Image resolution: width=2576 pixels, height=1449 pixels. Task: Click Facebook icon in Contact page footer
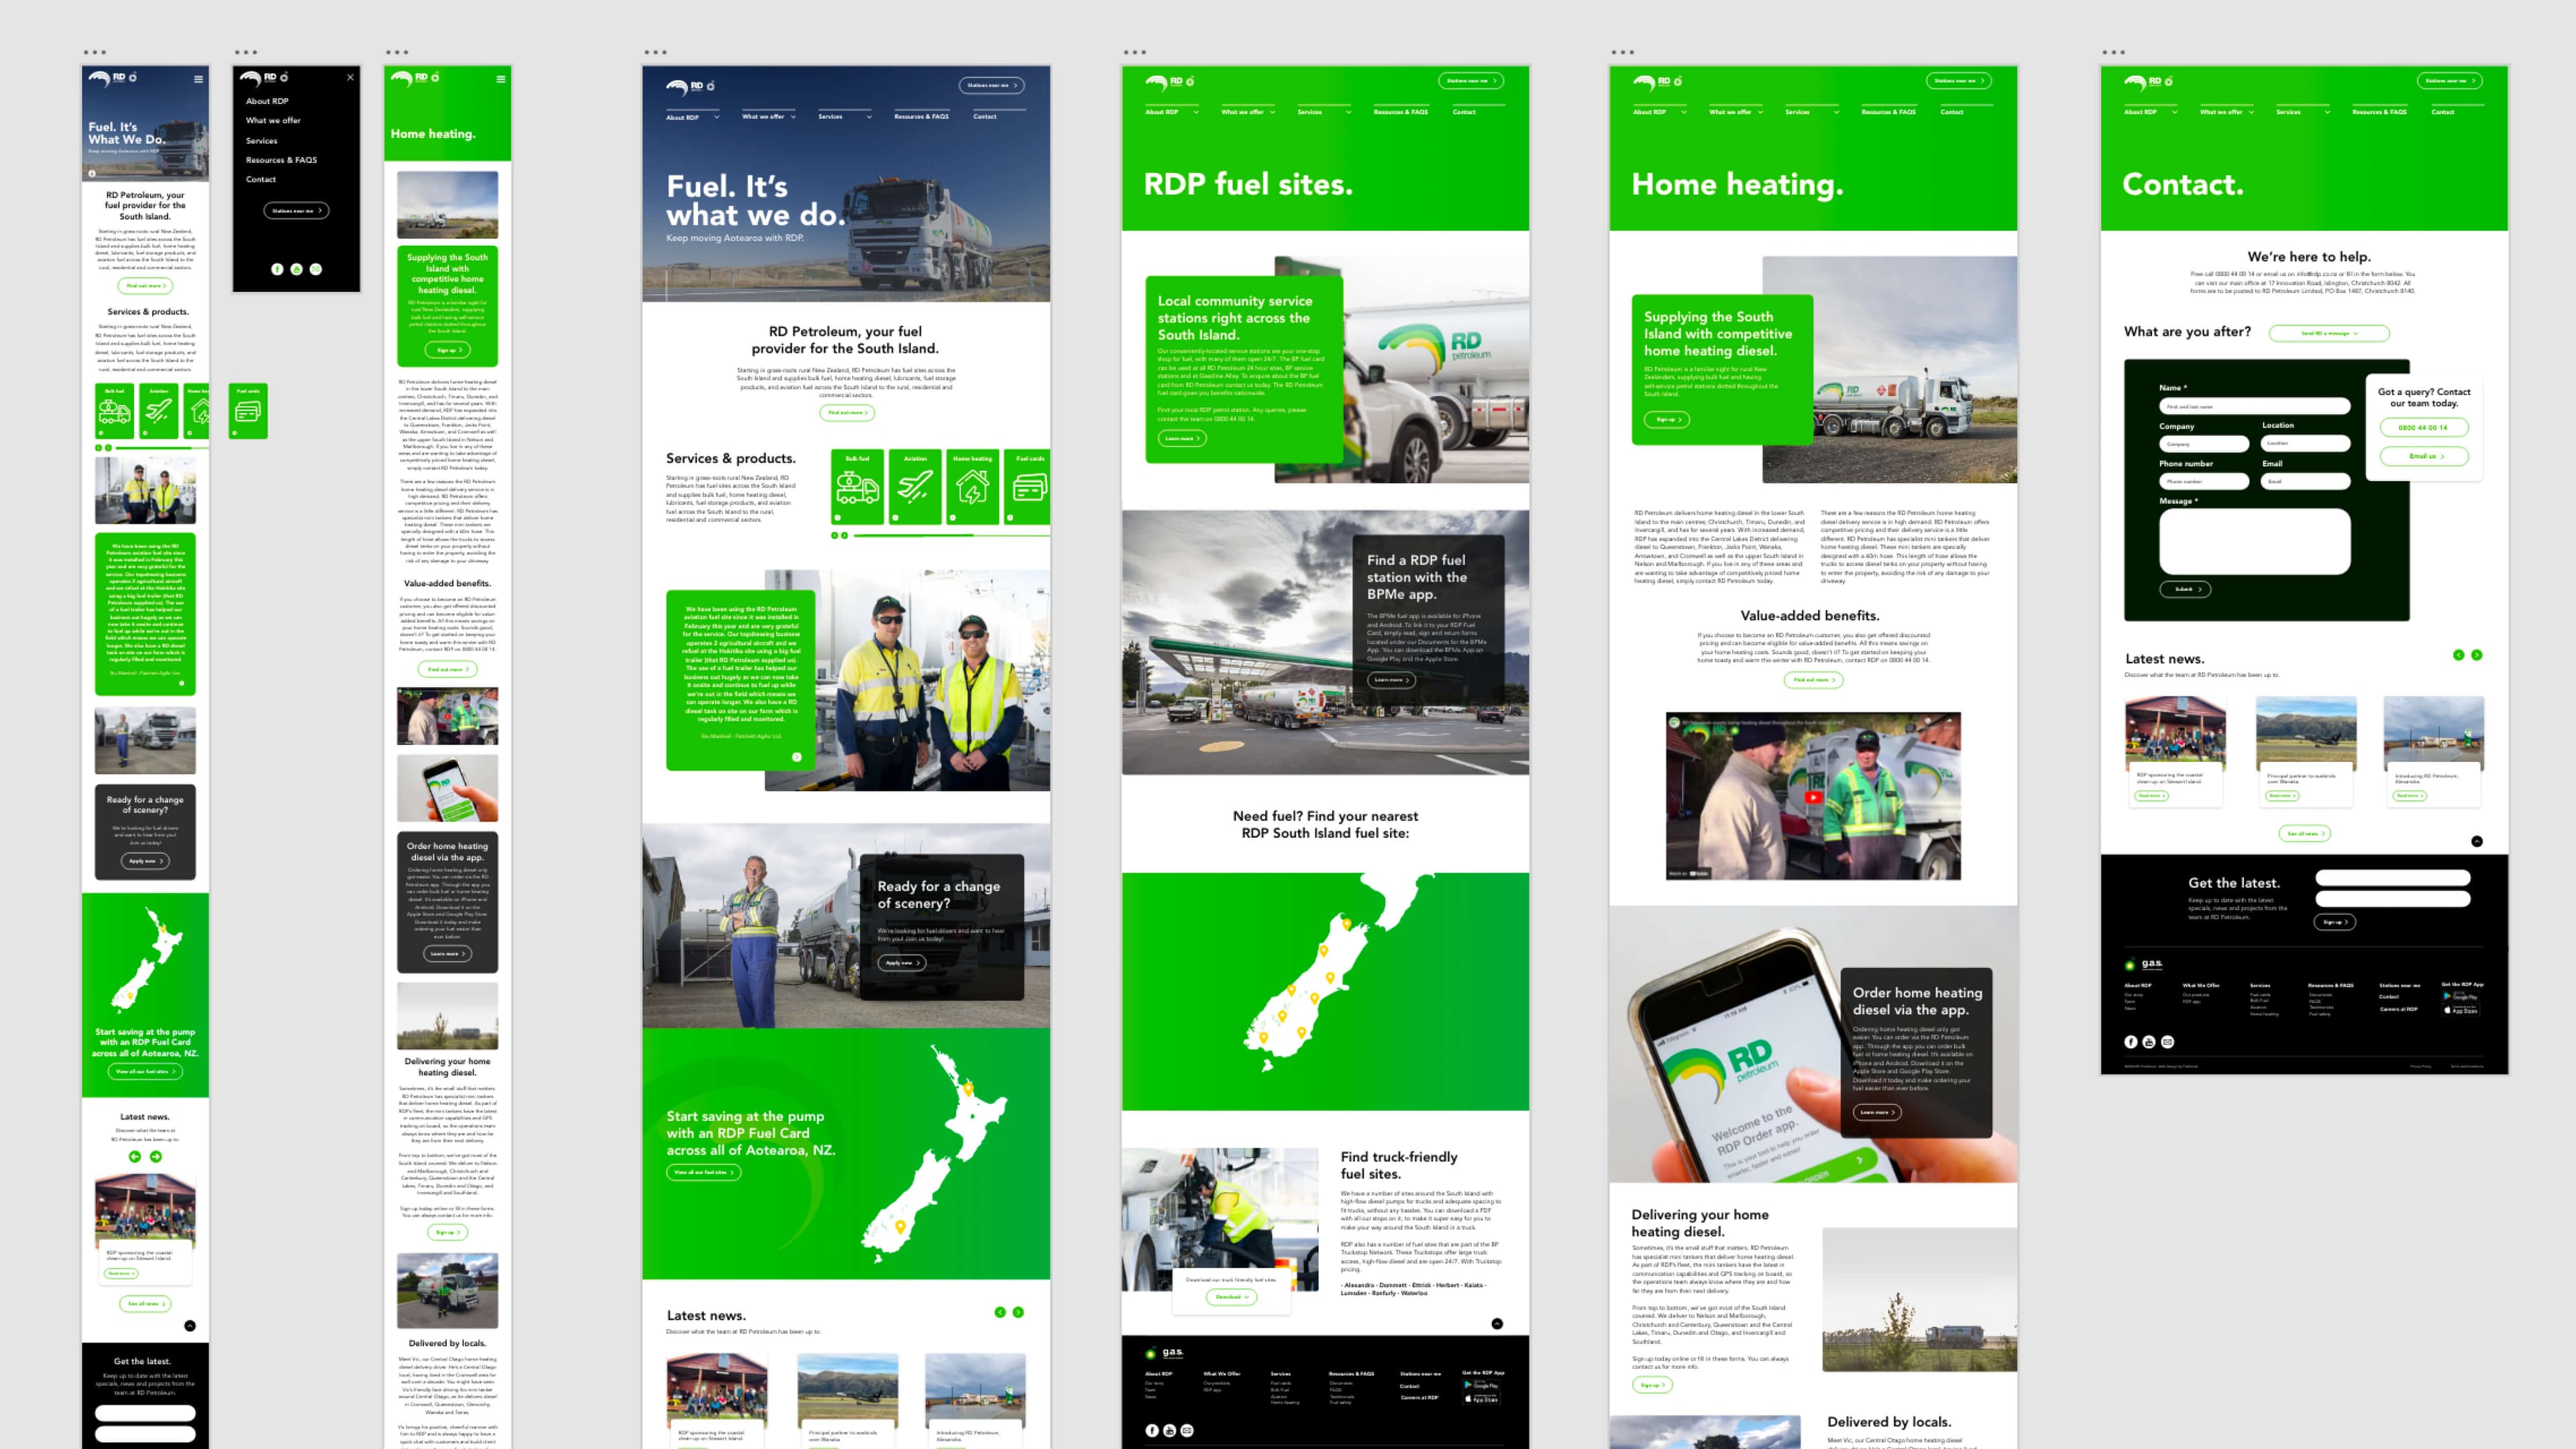pos(2131,1042)
